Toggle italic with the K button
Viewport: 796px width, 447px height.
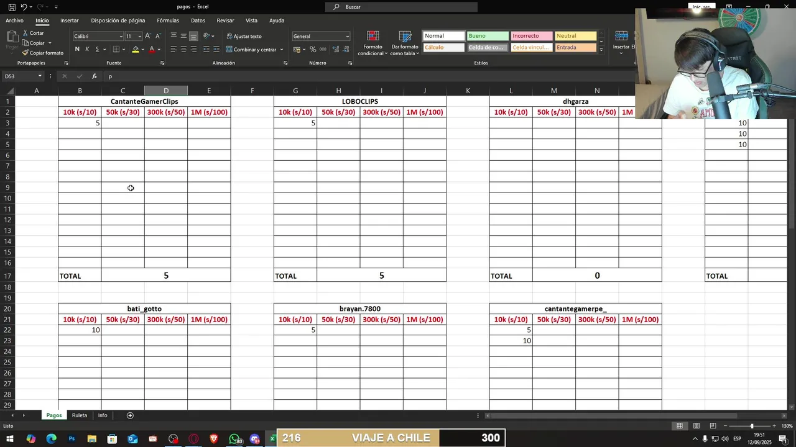coord(87,49)
